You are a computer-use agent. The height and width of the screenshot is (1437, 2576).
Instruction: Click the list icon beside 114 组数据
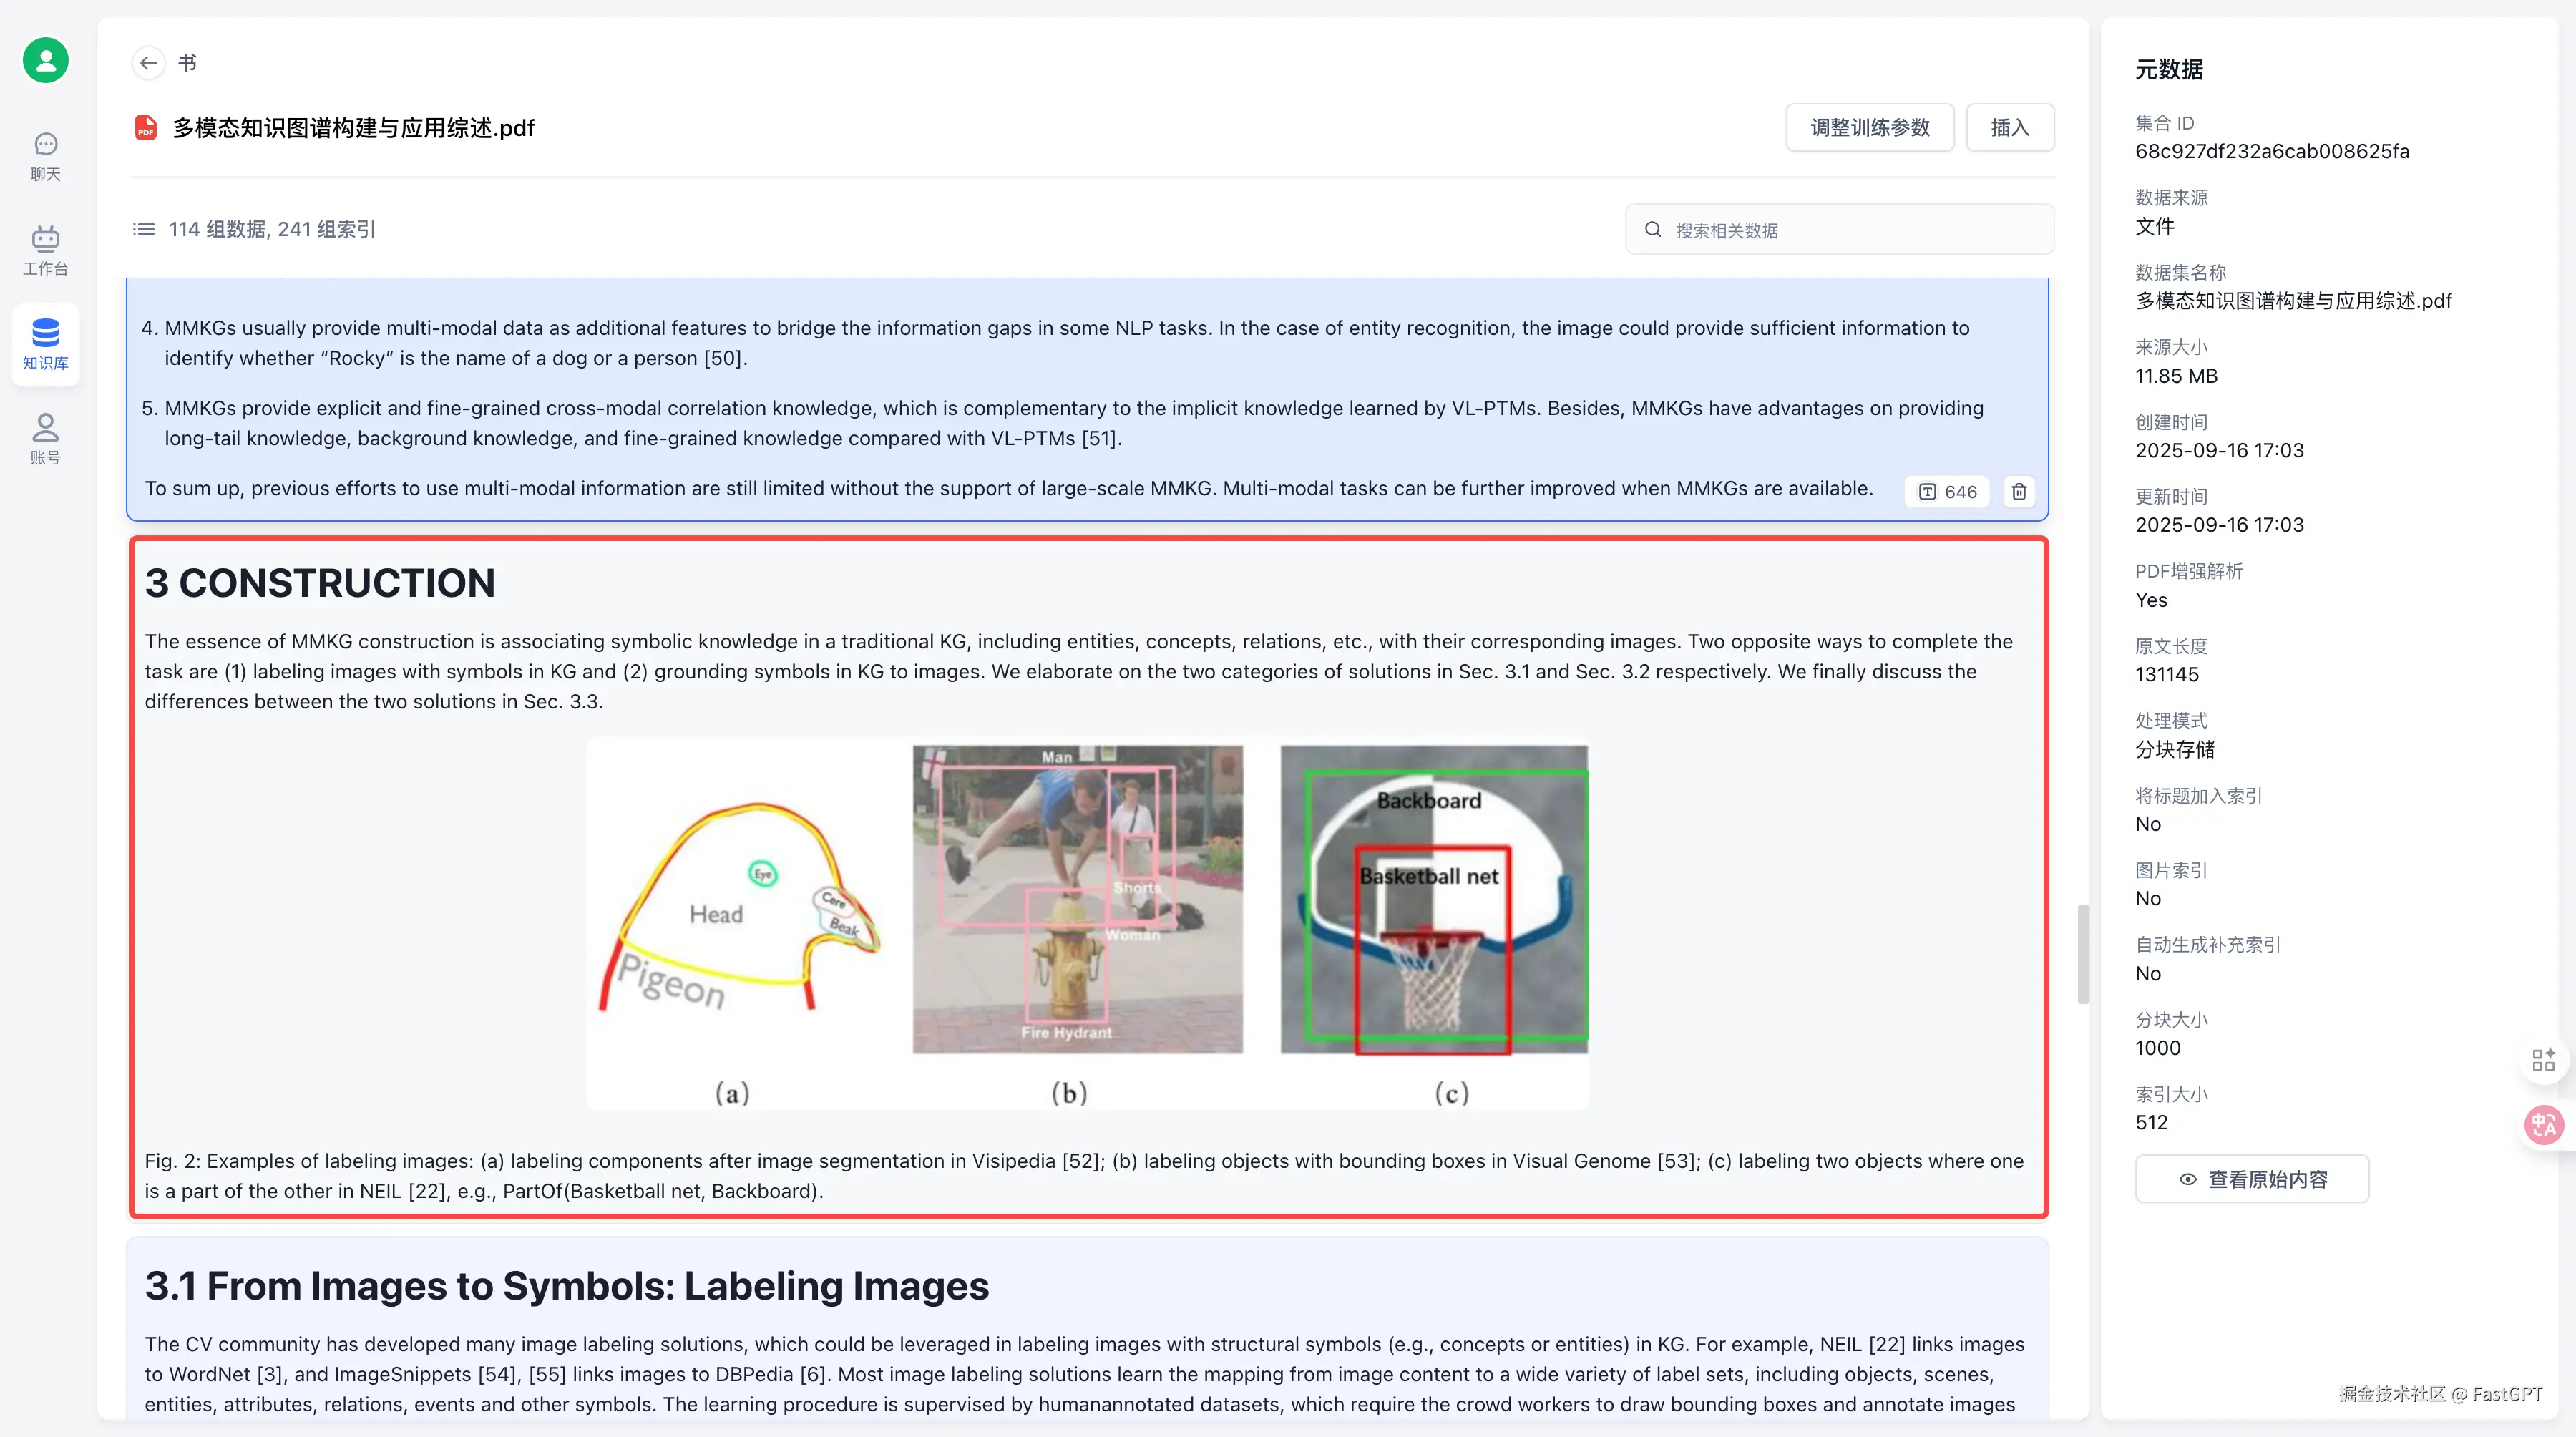[144, 229]
